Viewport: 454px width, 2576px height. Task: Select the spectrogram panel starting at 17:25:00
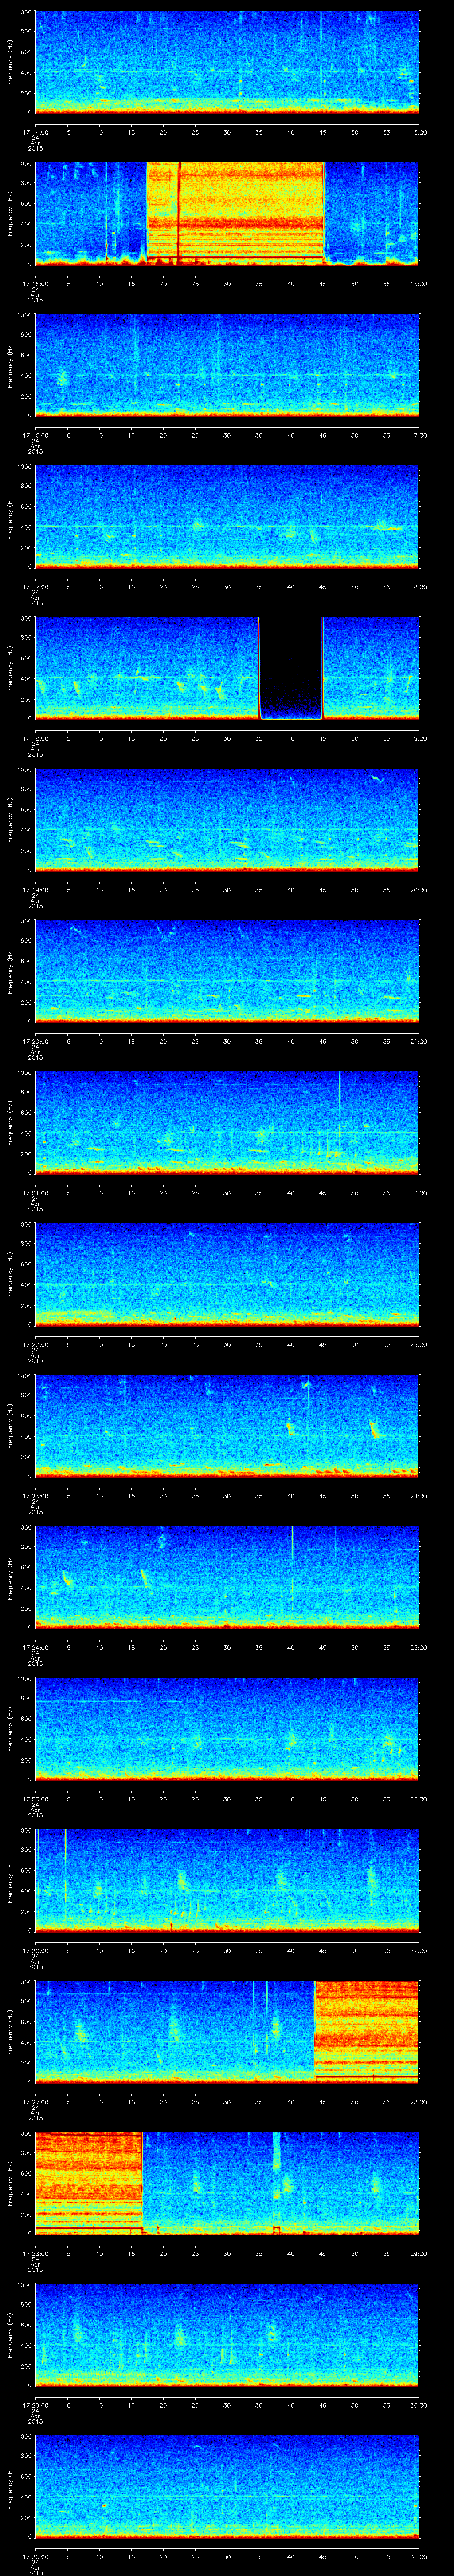click(227, 1728)
